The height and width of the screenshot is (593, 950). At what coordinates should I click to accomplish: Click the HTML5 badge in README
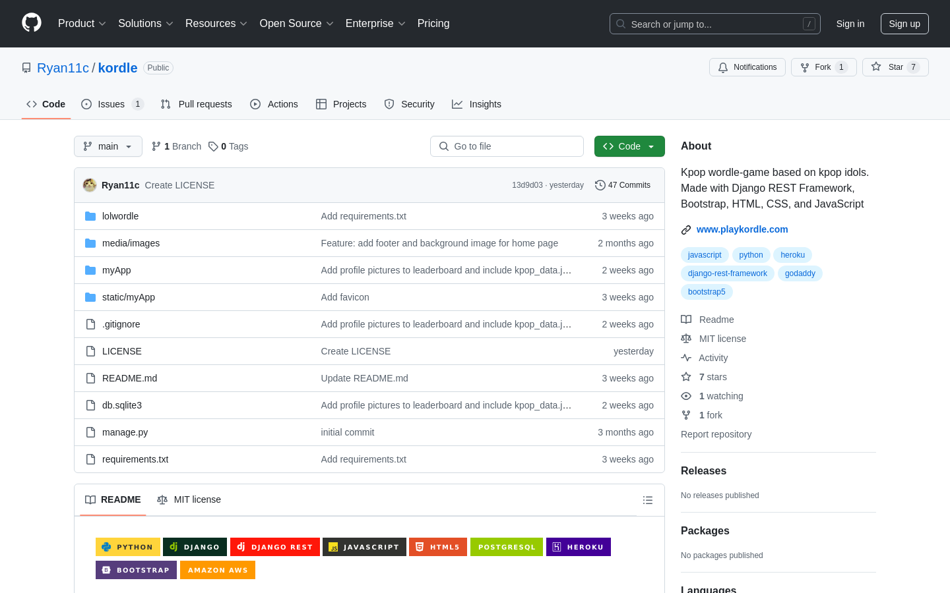(438, 547)
